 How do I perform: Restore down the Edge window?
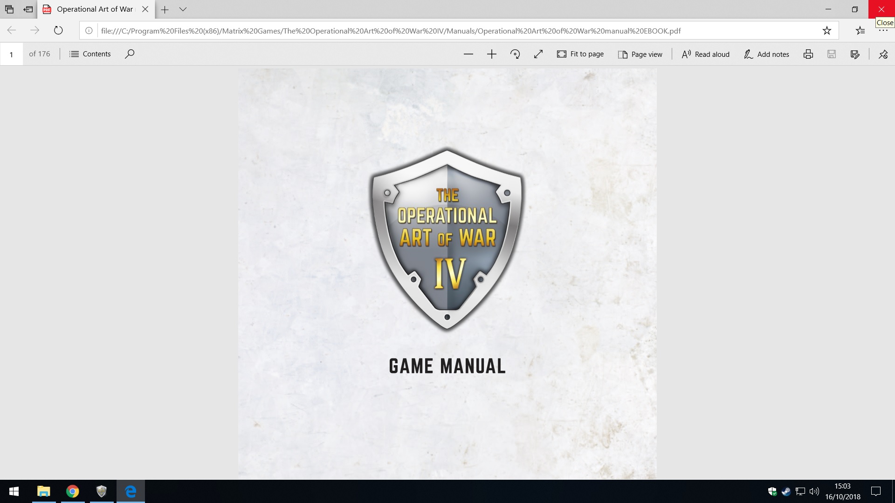click(855, 9)
